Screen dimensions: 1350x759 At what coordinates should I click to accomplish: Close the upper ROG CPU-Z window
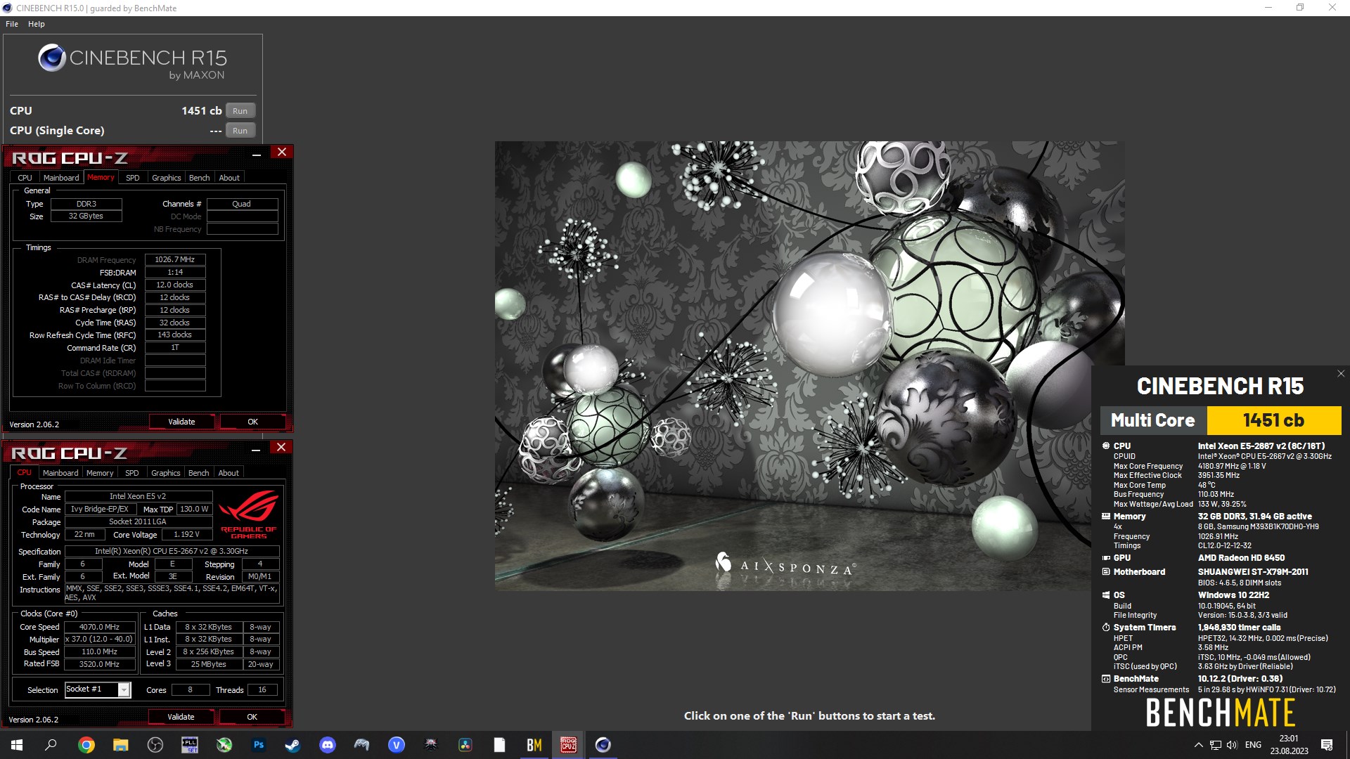(282, 153)
